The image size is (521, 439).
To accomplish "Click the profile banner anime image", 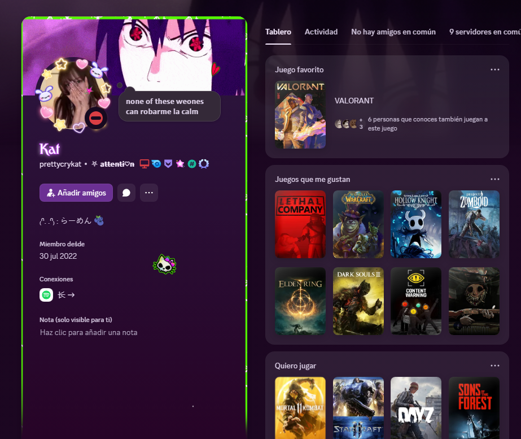I will click(x=134, y=56).
